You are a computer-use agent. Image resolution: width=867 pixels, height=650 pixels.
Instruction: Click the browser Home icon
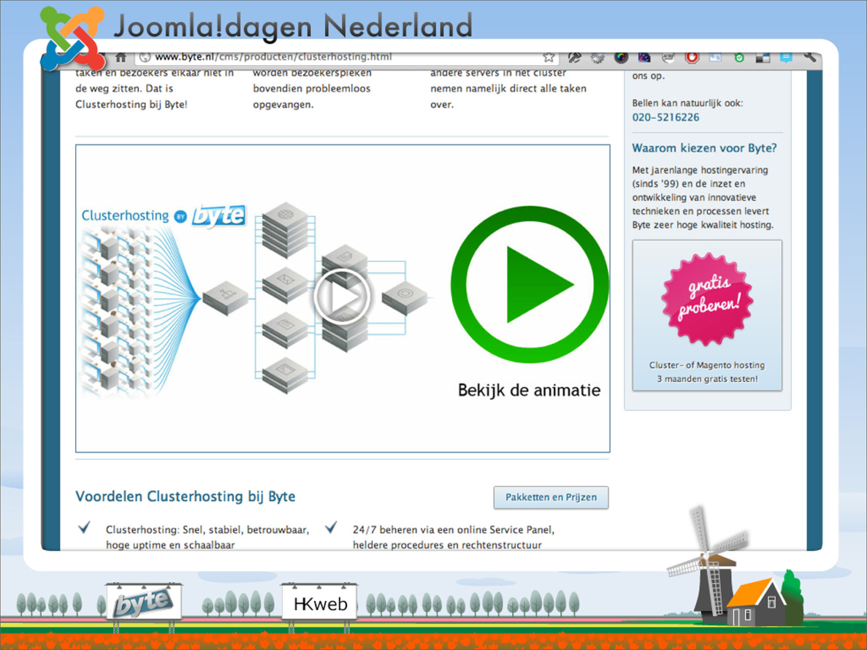121,57
